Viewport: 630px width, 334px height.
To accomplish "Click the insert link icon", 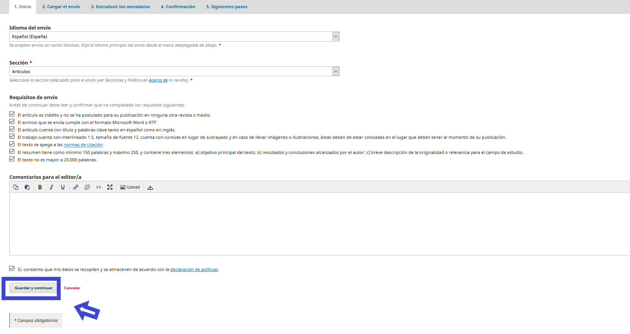I will coord(76,187).
